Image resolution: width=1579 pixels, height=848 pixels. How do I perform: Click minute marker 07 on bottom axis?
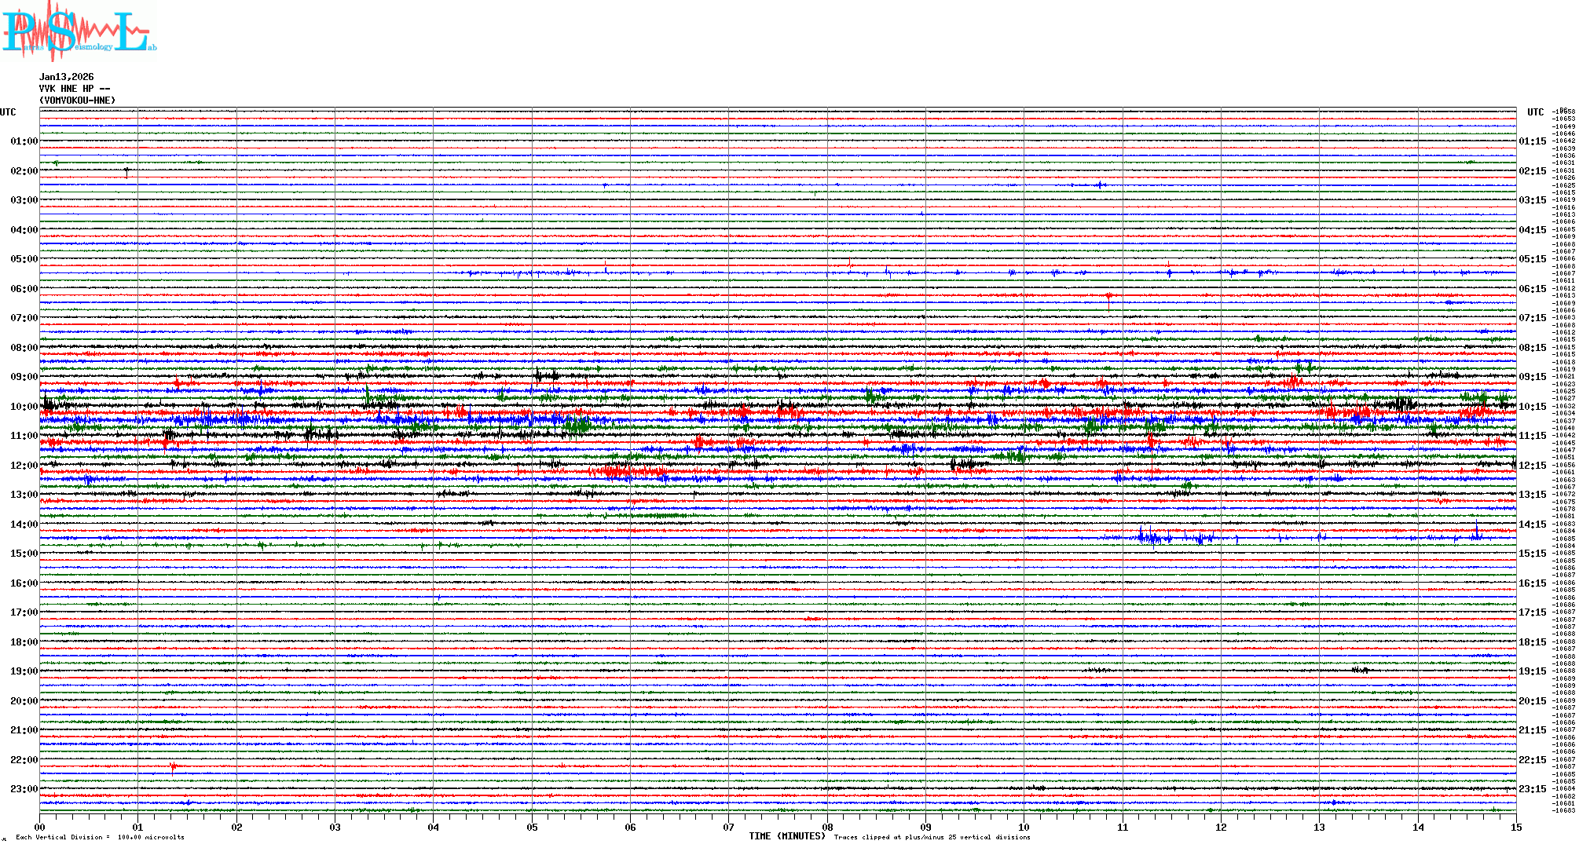click(x=729, y=827)
